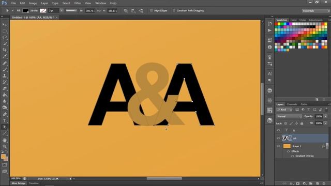Collapse Layer 1 effects list arrow

327,146
